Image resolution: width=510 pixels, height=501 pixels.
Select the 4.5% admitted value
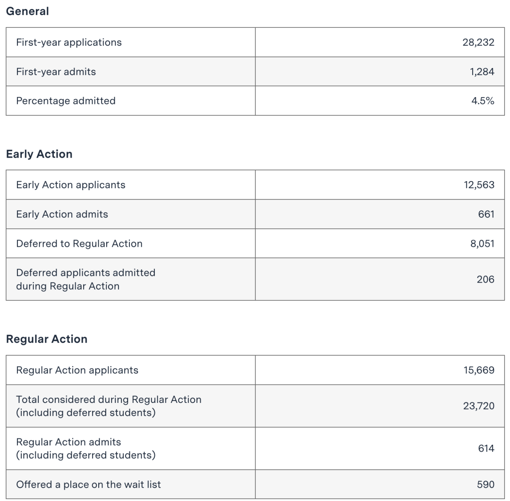click(483, 101)
